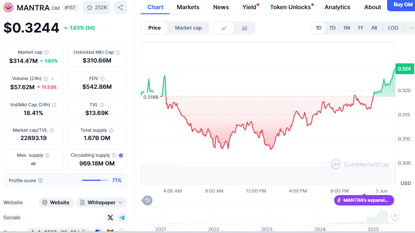Toggle LOG scale on the chart
The width and height of the screenshot is (415, 233).
click(x=393, y=28)
